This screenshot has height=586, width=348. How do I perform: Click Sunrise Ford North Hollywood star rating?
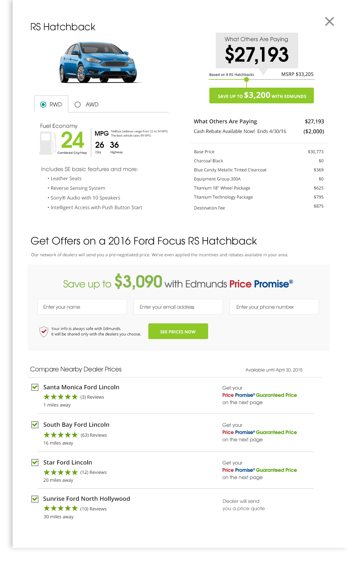pyautogui.click(x=61, y=509)
